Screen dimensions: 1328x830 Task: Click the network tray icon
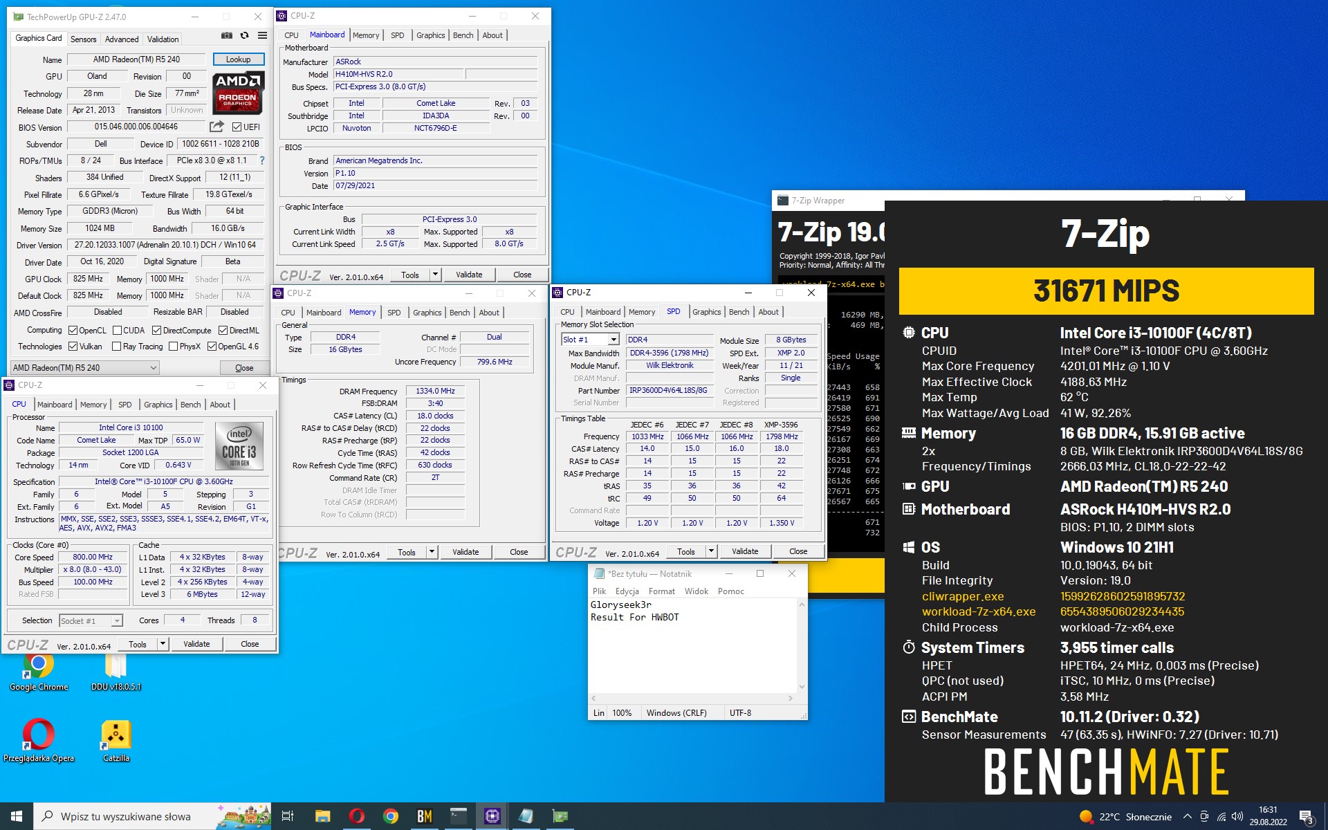[x=1221, y=817]
